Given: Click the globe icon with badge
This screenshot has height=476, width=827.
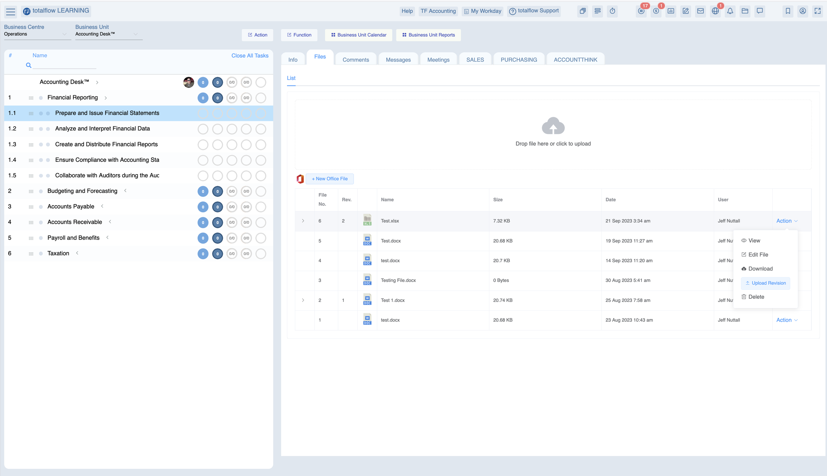Looking at the screenshot, I should pos(715,11).
